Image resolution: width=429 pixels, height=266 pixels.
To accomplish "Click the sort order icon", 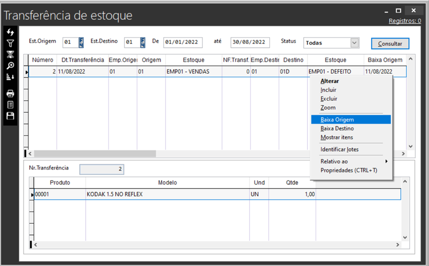I will 10,77.
